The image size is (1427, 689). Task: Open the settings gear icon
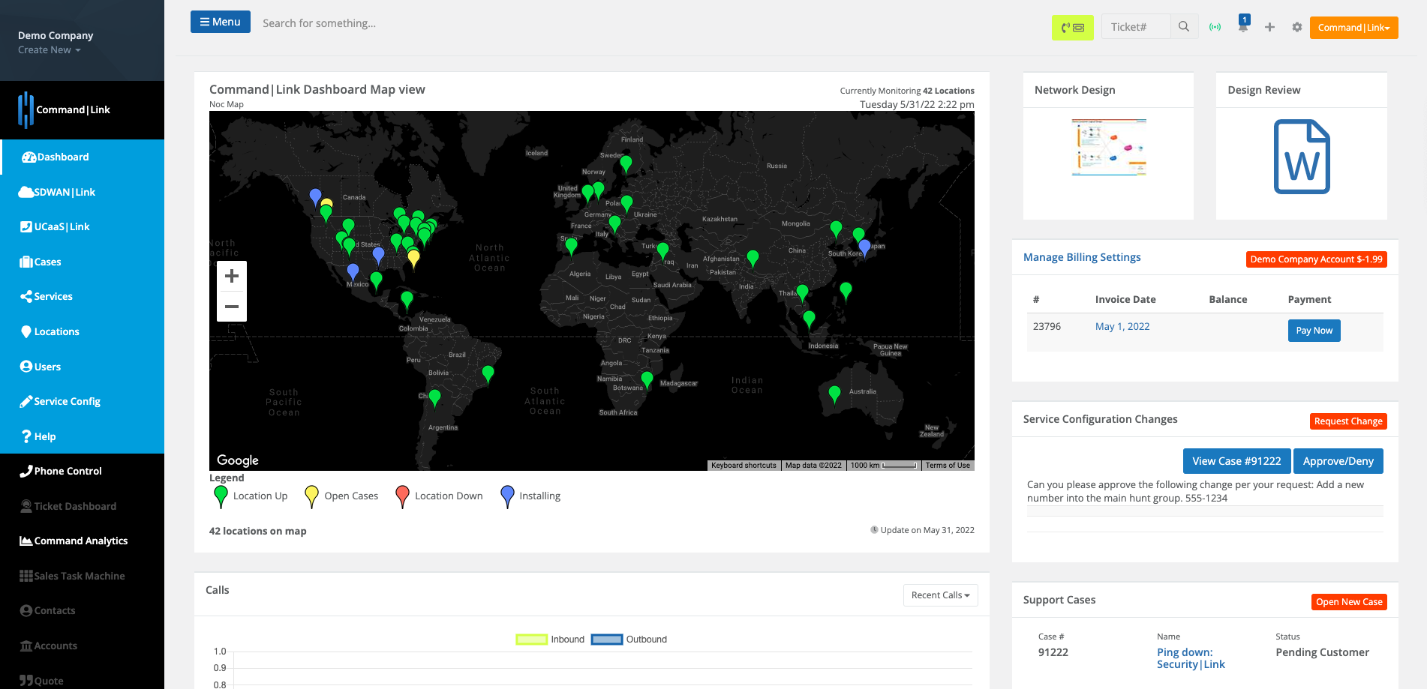point(1296,27)
